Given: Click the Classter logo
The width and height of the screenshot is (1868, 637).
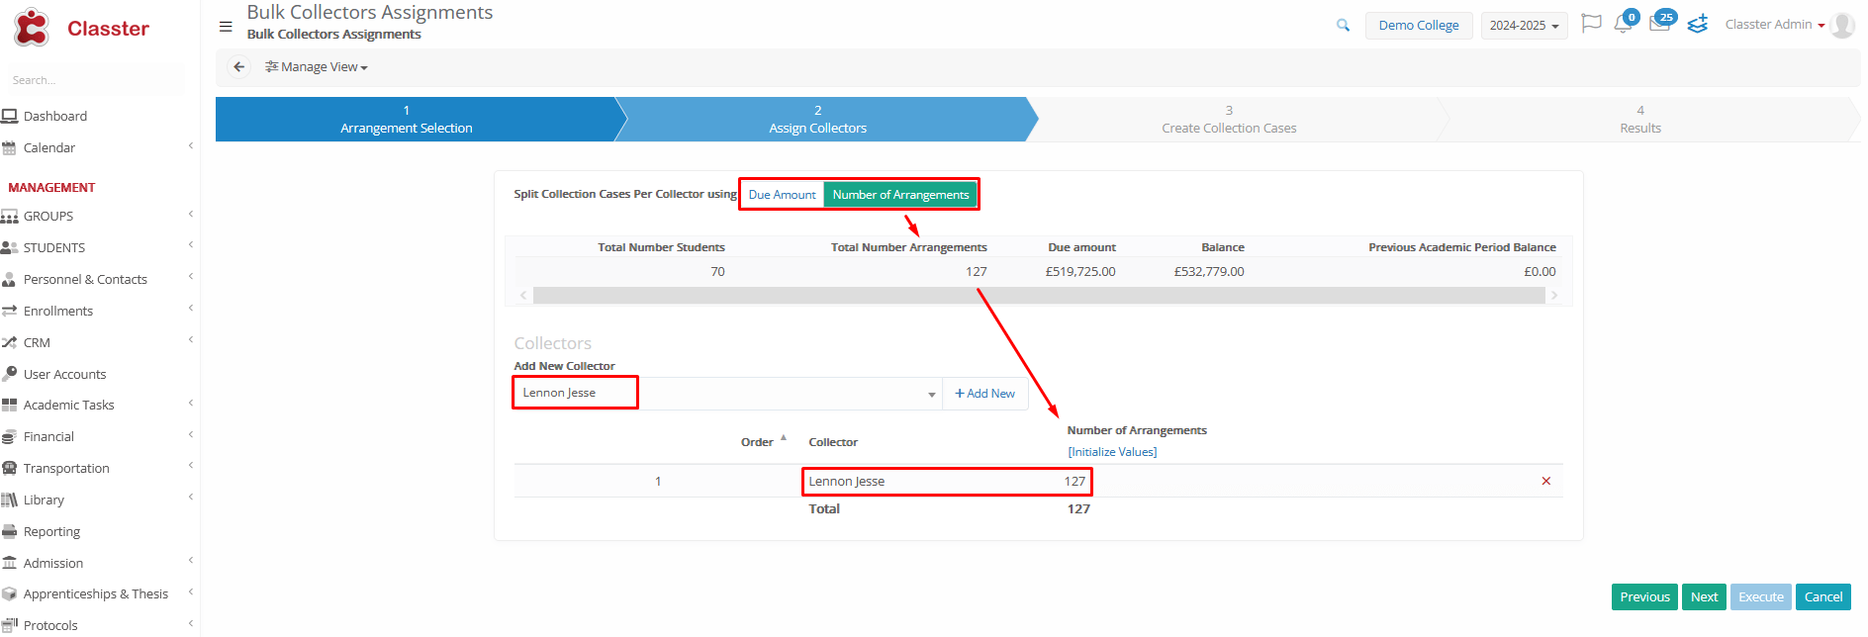Looking at the screenshot, I should coord(81,29).
